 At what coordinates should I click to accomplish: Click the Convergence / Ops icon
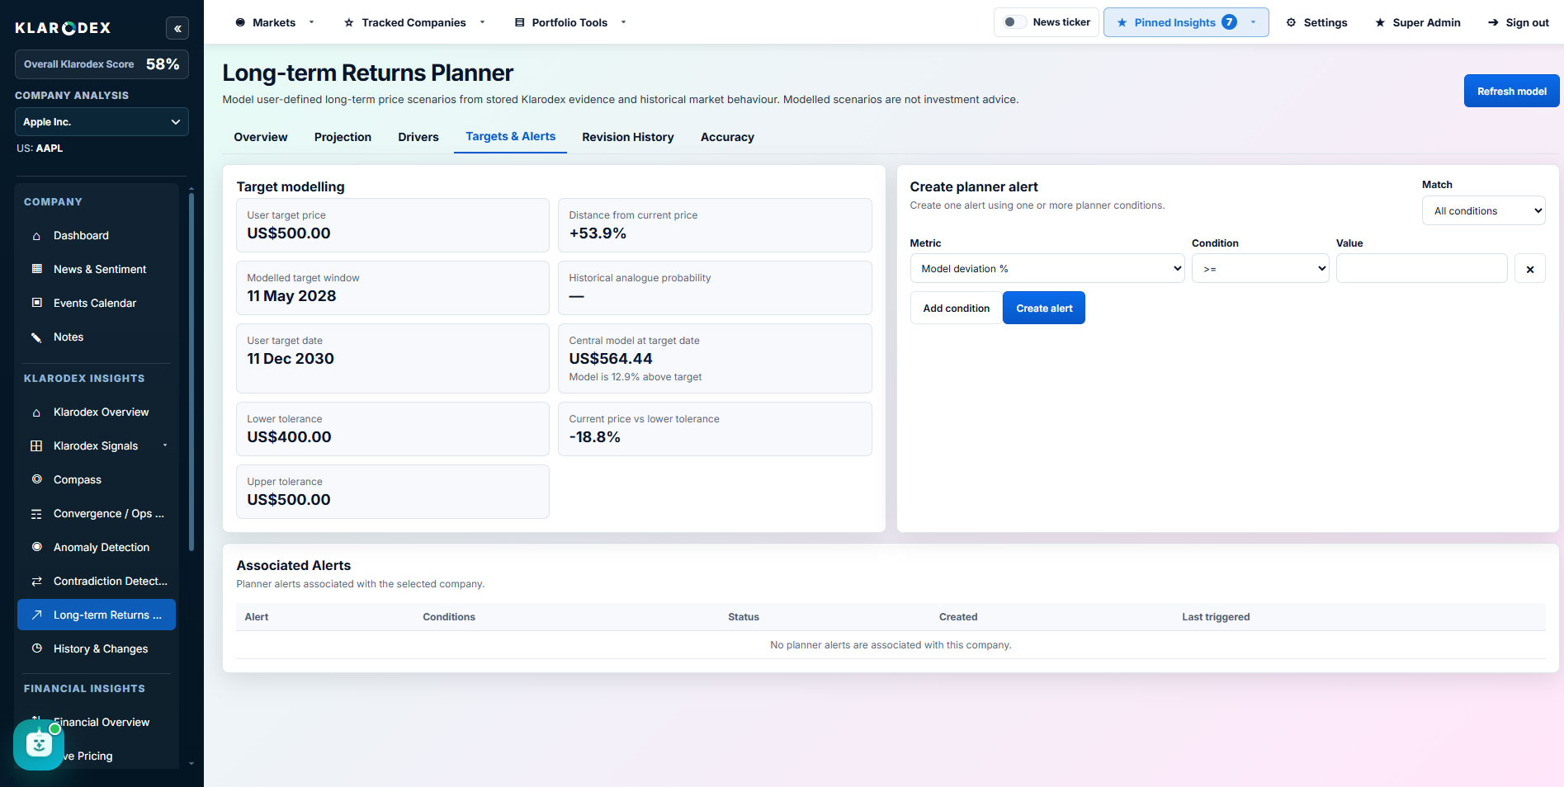click(36, 514)
